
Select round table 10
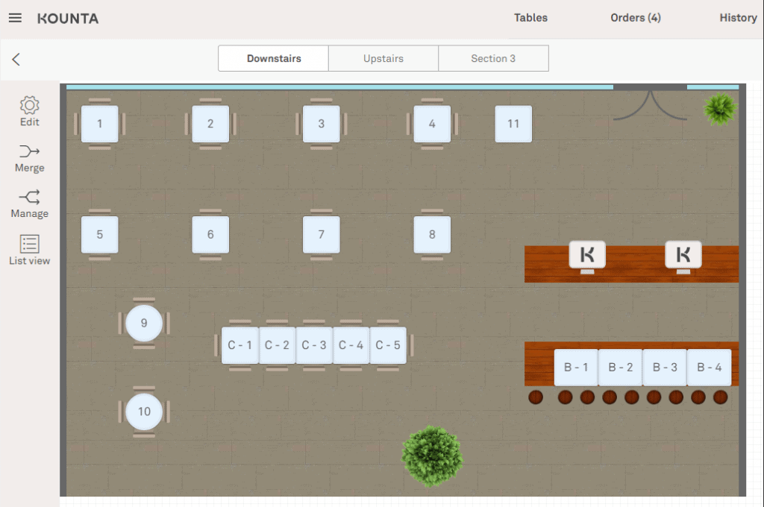(144, 412)
